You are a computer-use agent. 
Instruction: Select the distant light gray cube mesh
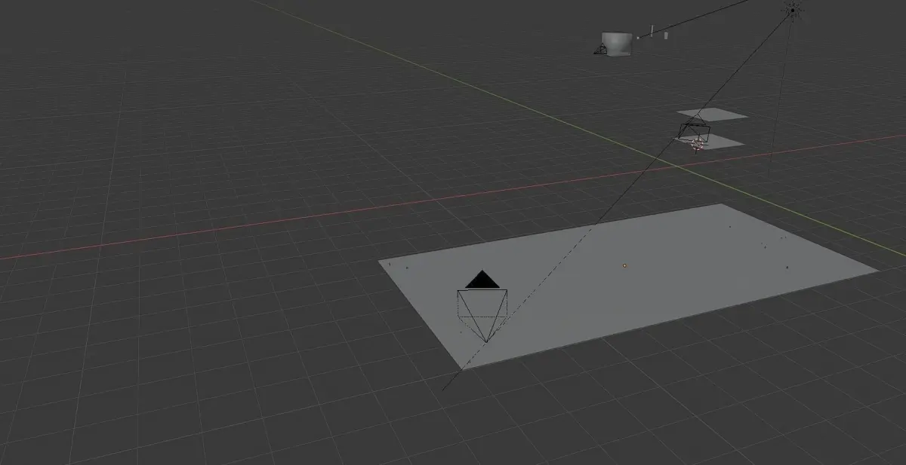click(x=617, y=44)
